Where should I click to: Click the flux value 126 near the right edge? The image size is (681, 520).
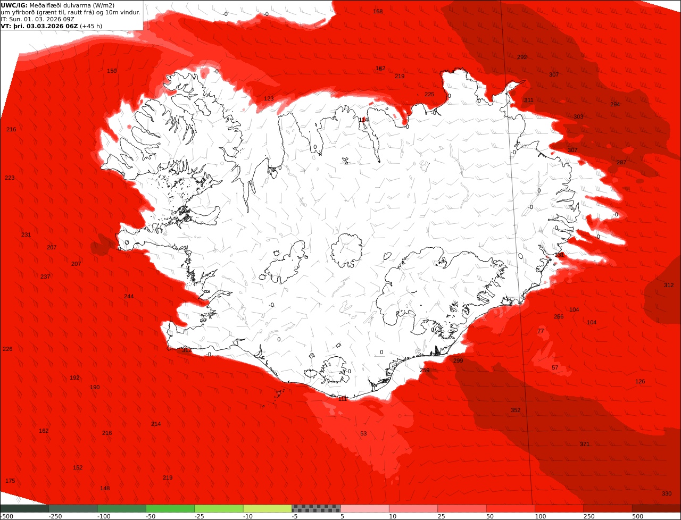[640, 381]
